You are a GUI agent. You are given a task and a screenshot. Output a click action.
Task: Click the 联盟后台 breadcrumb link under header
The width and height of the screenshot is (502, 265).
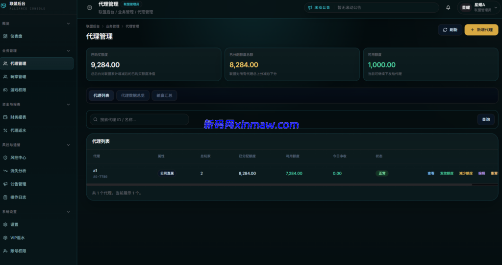click(x=93, y=26)
